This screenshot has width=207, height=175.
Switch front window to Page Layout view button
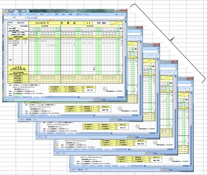click(98, 100)
